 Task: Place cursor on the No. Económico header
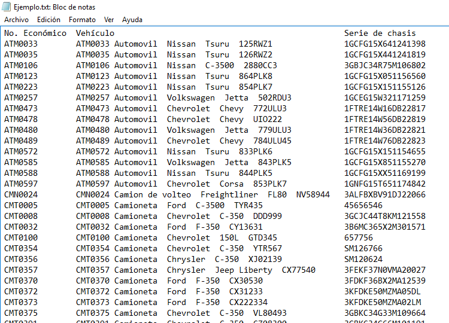pos(35,33)
